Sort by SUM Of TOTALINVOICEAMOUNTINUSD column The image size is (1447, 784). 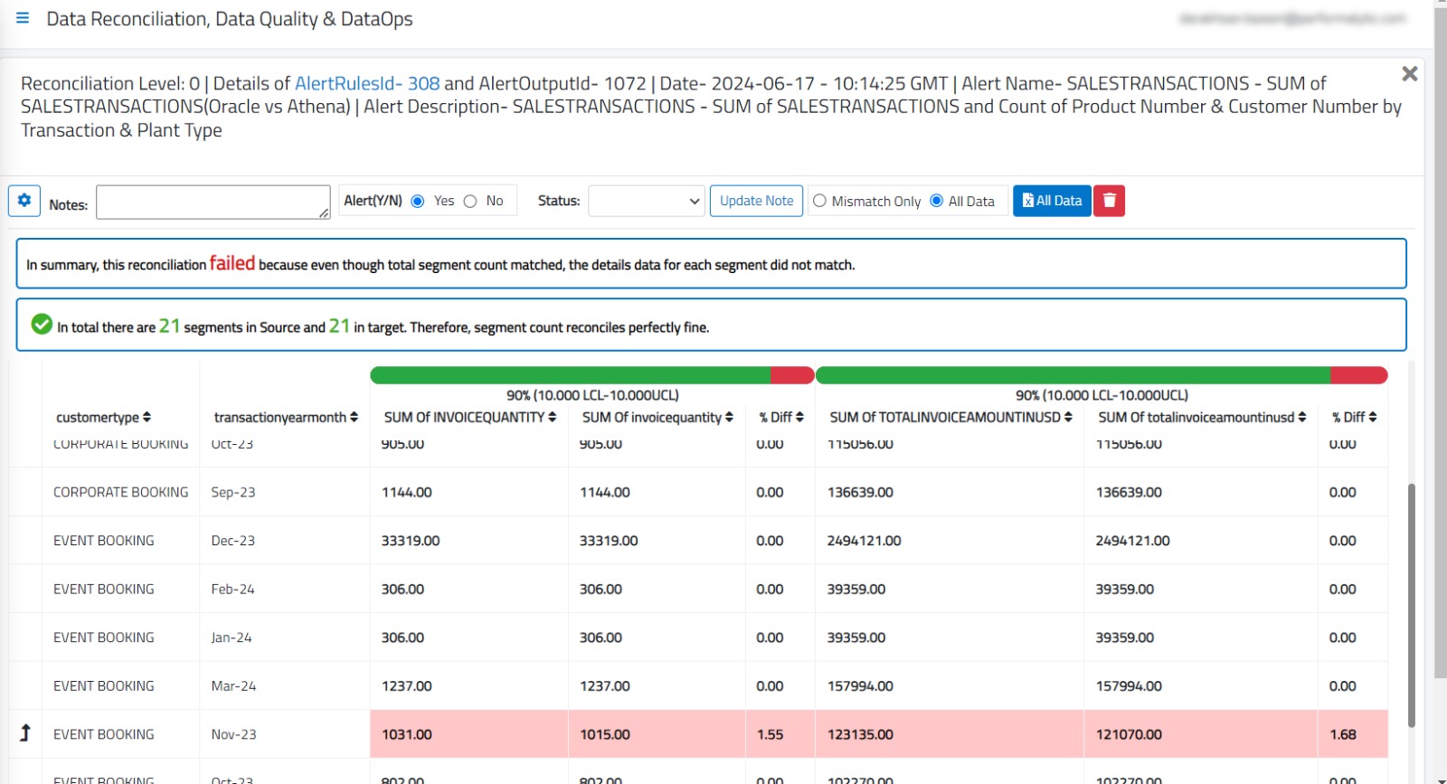(1068, 418)
